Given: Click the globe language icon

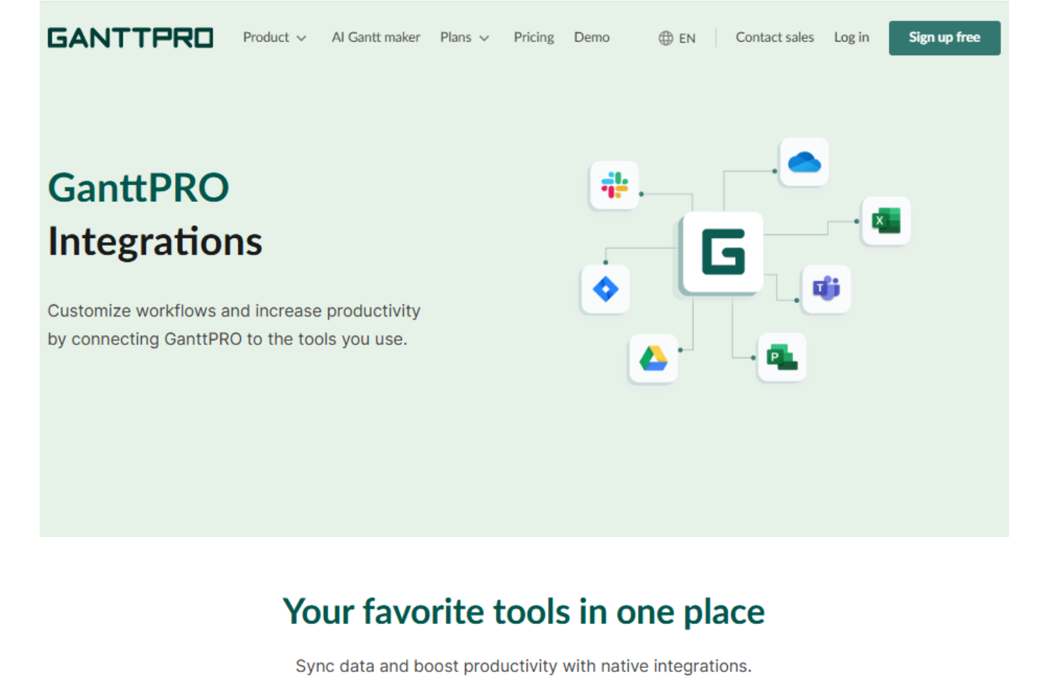Looking at the screenshot, I should point(664,38).
